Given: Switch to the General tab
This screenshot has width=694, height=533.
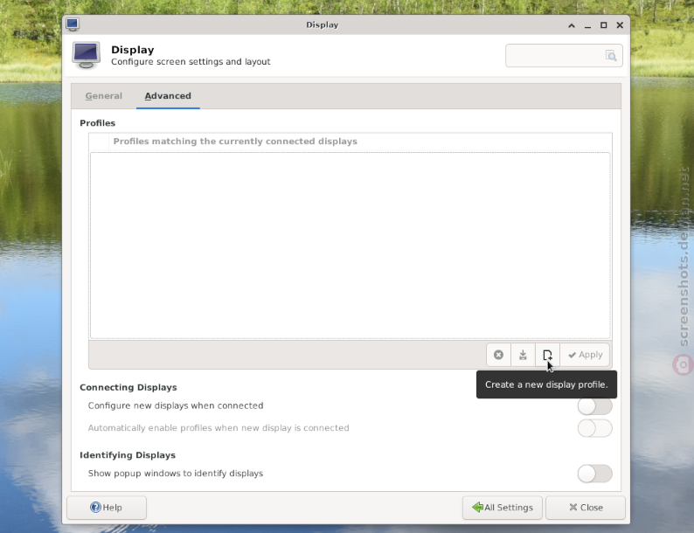Looking at the screenshot, I should (x=103, y=96).
